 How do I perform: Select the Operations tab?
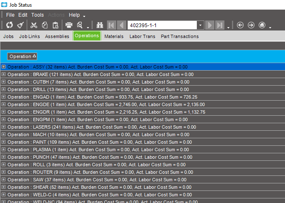pyautogui.click(x=87, y=36)
